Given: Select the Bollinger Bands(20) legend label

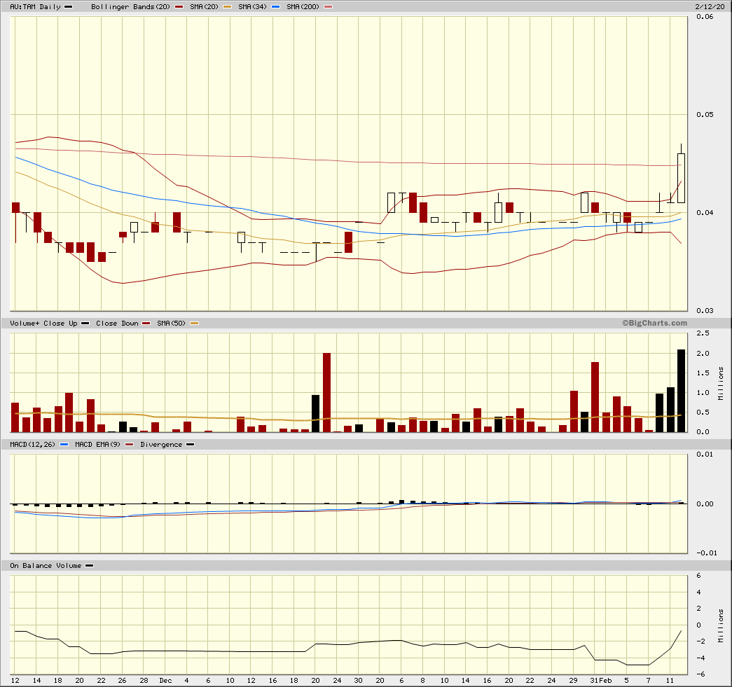Looking at the screenshot, I should click(x=131, y=7).
